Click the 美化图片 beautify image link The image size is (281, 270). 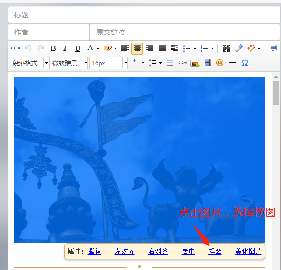248,251
